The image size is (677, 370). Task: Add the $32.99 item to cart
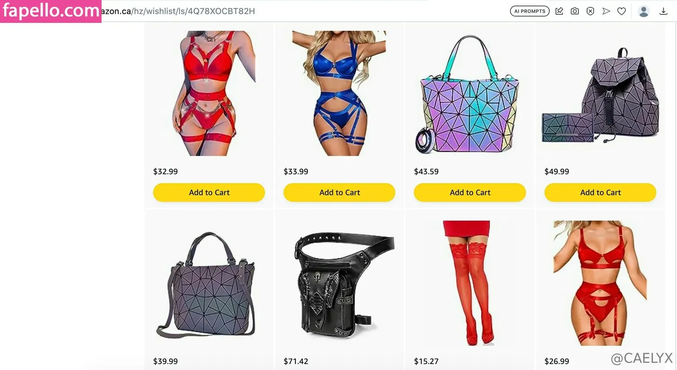209,192
